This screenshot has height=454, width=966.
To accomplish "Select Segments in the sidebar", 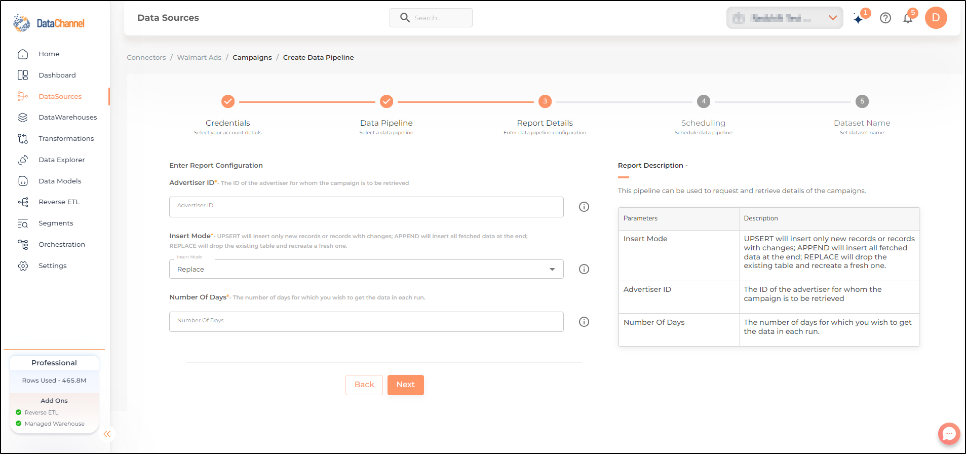I will [x=56, y=223].
